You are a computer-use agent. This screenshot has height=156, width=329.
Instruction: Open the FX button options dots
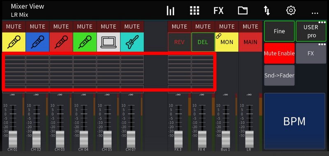coord(322,45)
